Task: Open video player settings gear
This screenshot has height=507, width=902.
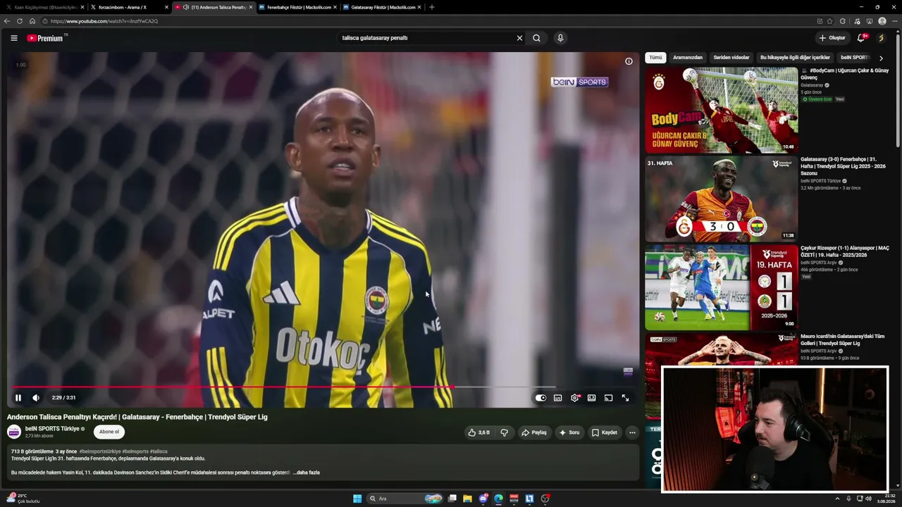Action: [x=575, y=398]
